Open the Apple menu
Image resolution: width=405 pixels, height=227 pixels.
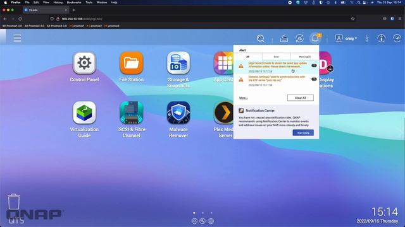pos(5,3)
